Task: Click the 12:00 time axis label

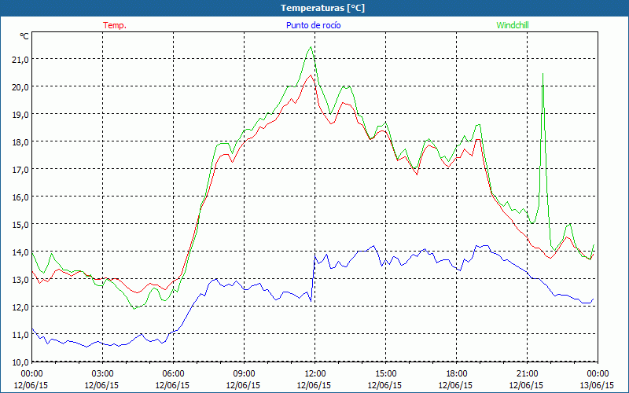Action: point(315,374)
